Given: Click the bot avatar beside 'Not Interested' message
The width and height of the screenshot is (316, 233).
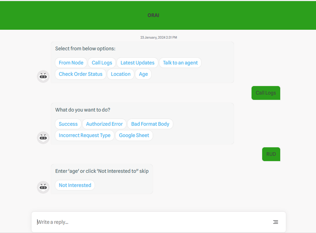Looking at the screenshot, I should point(43,187).
